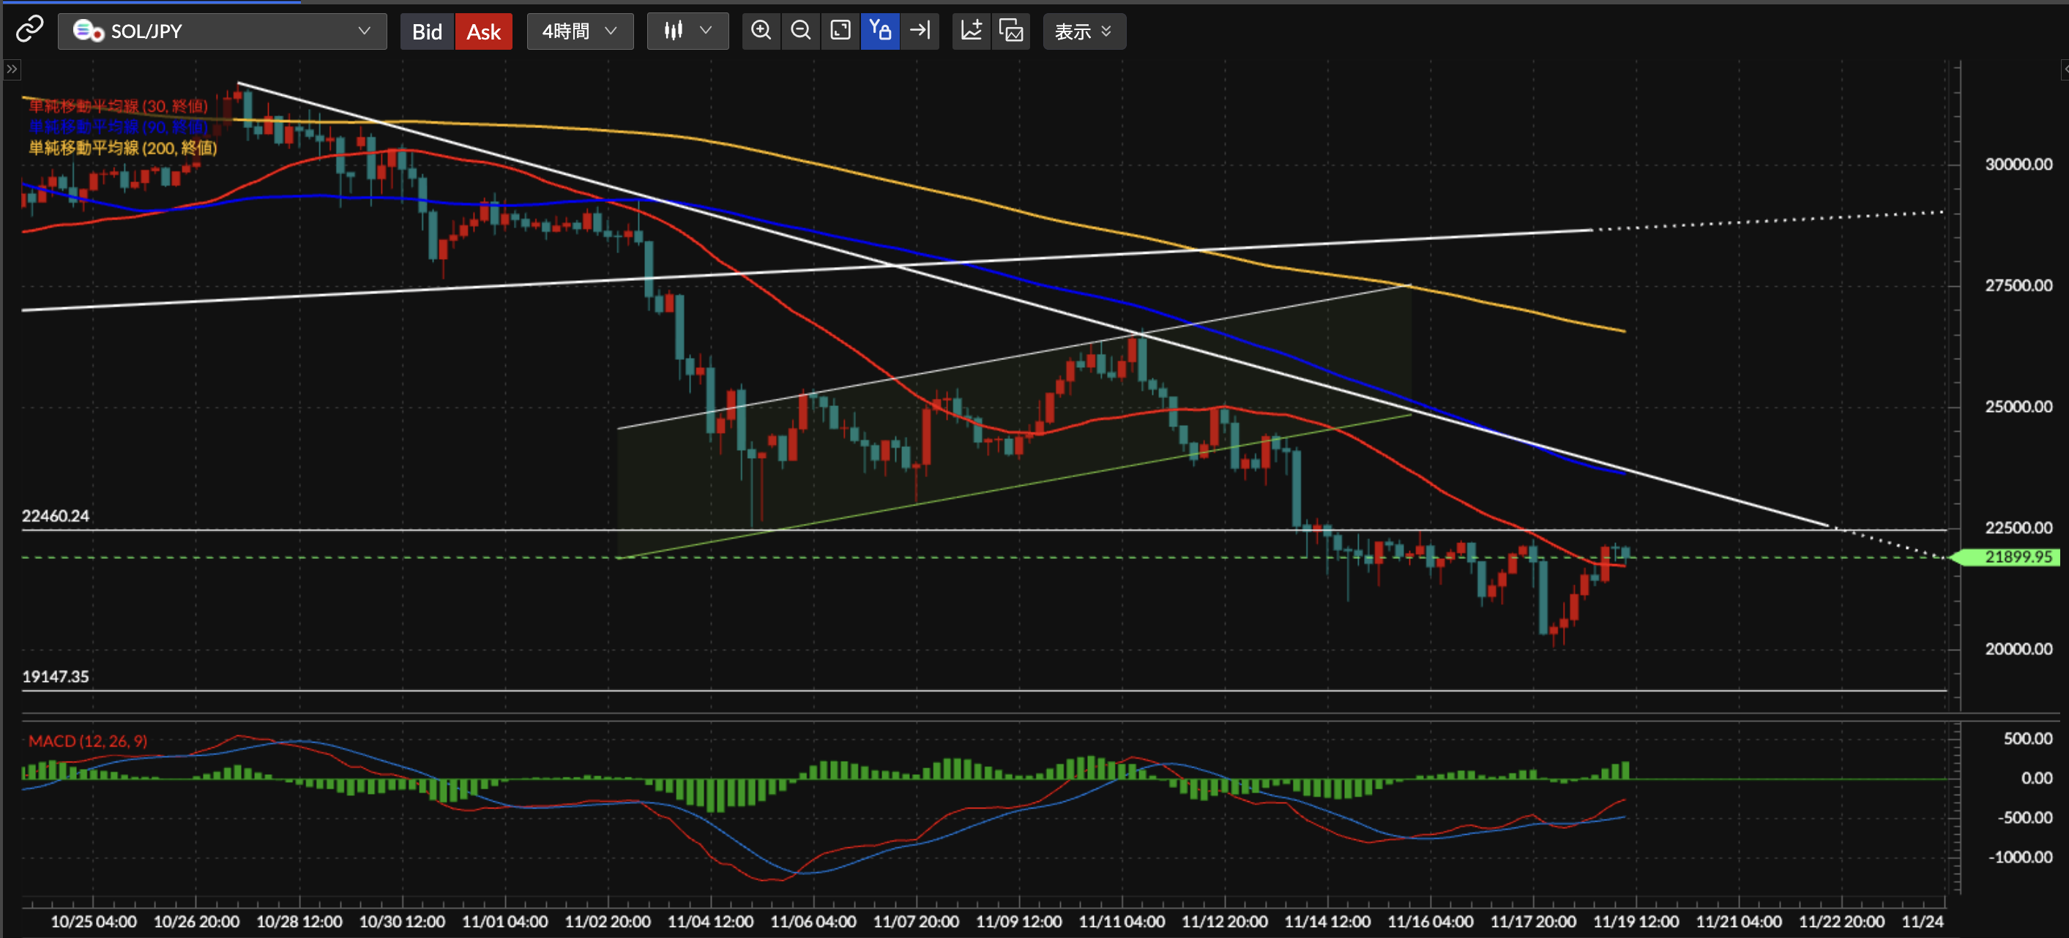Zoom out of the chart
Image resolution: width=2069 pixels, height=938 pixels.
point(800,31)
